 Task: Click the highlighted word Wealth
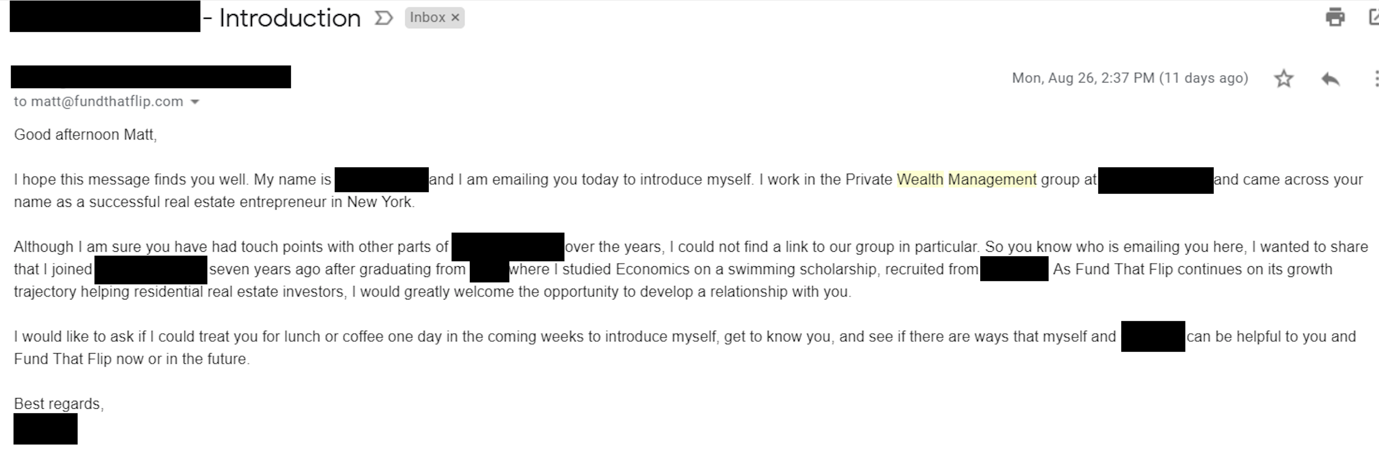click(920, 179)
